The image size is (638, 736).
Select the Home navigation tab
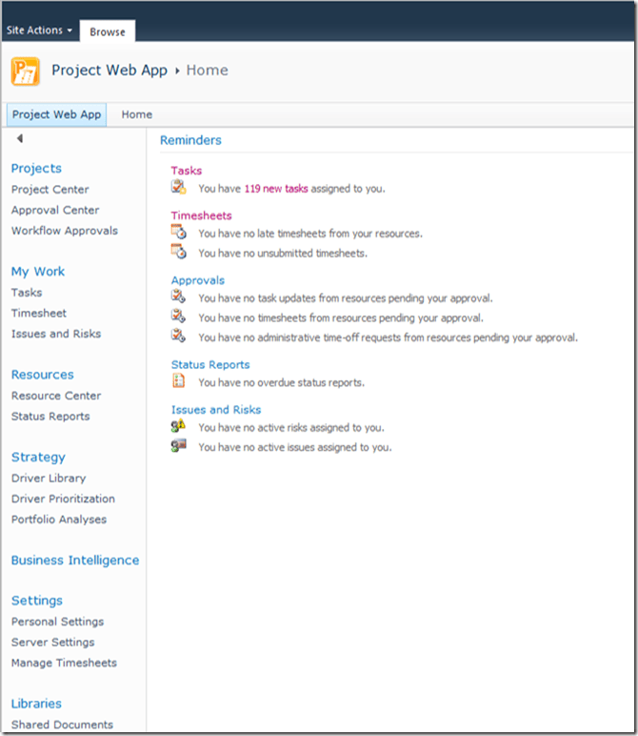click(136, 114)
